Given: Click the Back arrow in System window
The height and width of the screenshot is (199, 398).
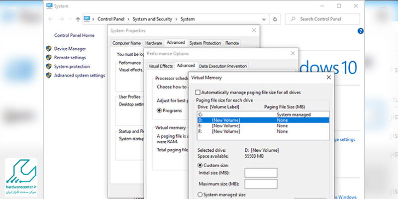Looking at the screenshot, I should pos(51,19).
